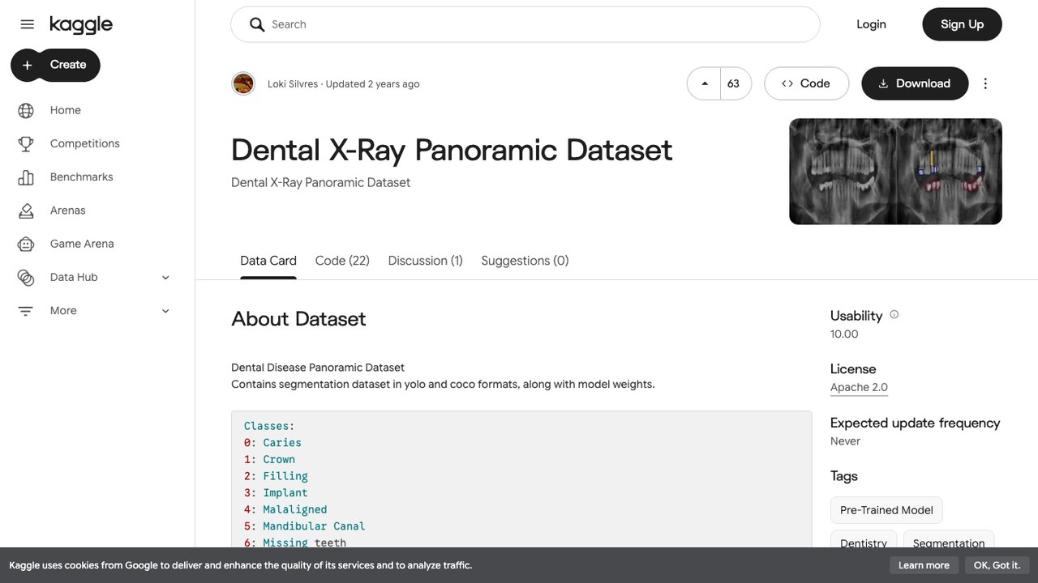This screenshot has width=1038, height=583.
Task: Click the Kaggle logo
Action: [x=81, y=25]
